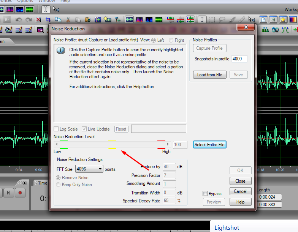This screenshot has width=298, height=232.
Task: Toggle the Favorites star panel icon
Action: (x=283, y=20)
